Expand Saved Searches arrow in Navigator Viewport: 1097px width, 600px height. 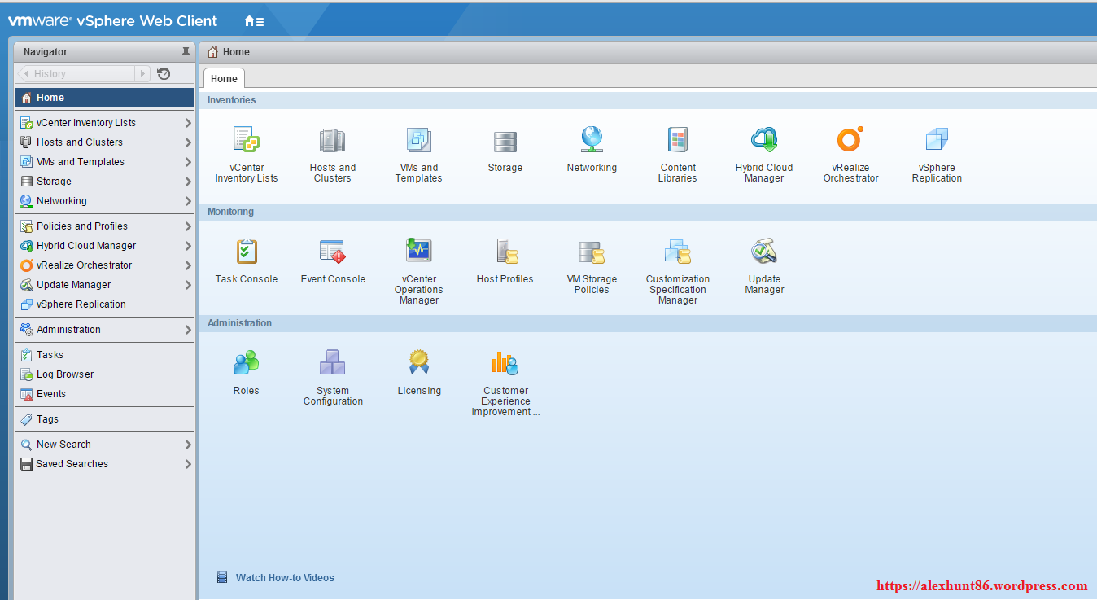click(x=188, y=464)
